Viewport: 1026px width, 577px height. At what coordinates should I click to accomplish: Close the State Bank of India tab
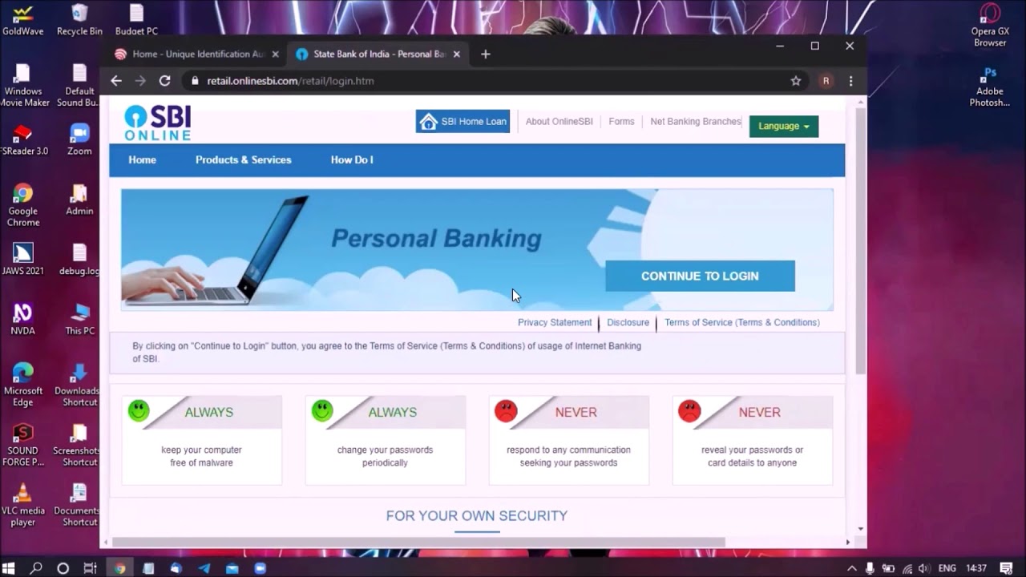pyautogui.click(x=457, y=54)
